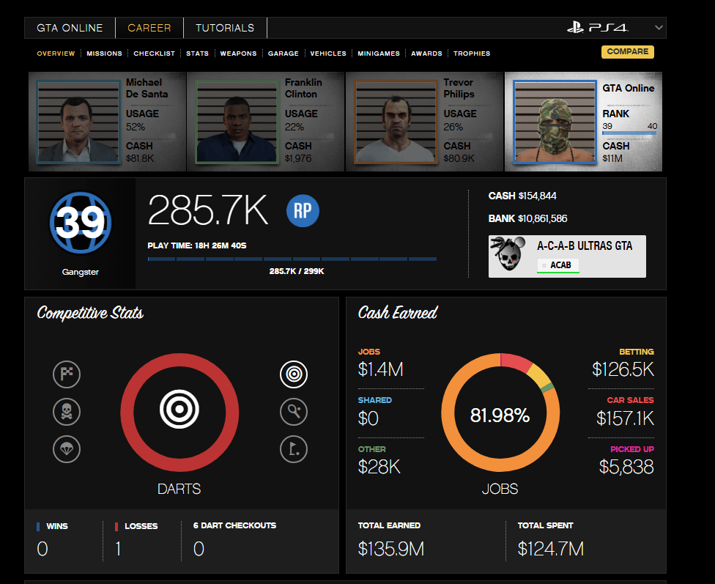Click the ACAB crew tag button
The width and height of the screenshot is (715, 584).
pos(557,265)
